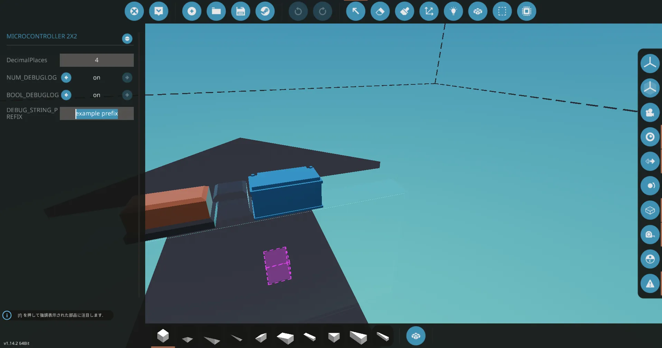This screenshot has width=662, height=348.
Task: Open the dropdown arrow menu in top toolbar
Action: point(159,11)
